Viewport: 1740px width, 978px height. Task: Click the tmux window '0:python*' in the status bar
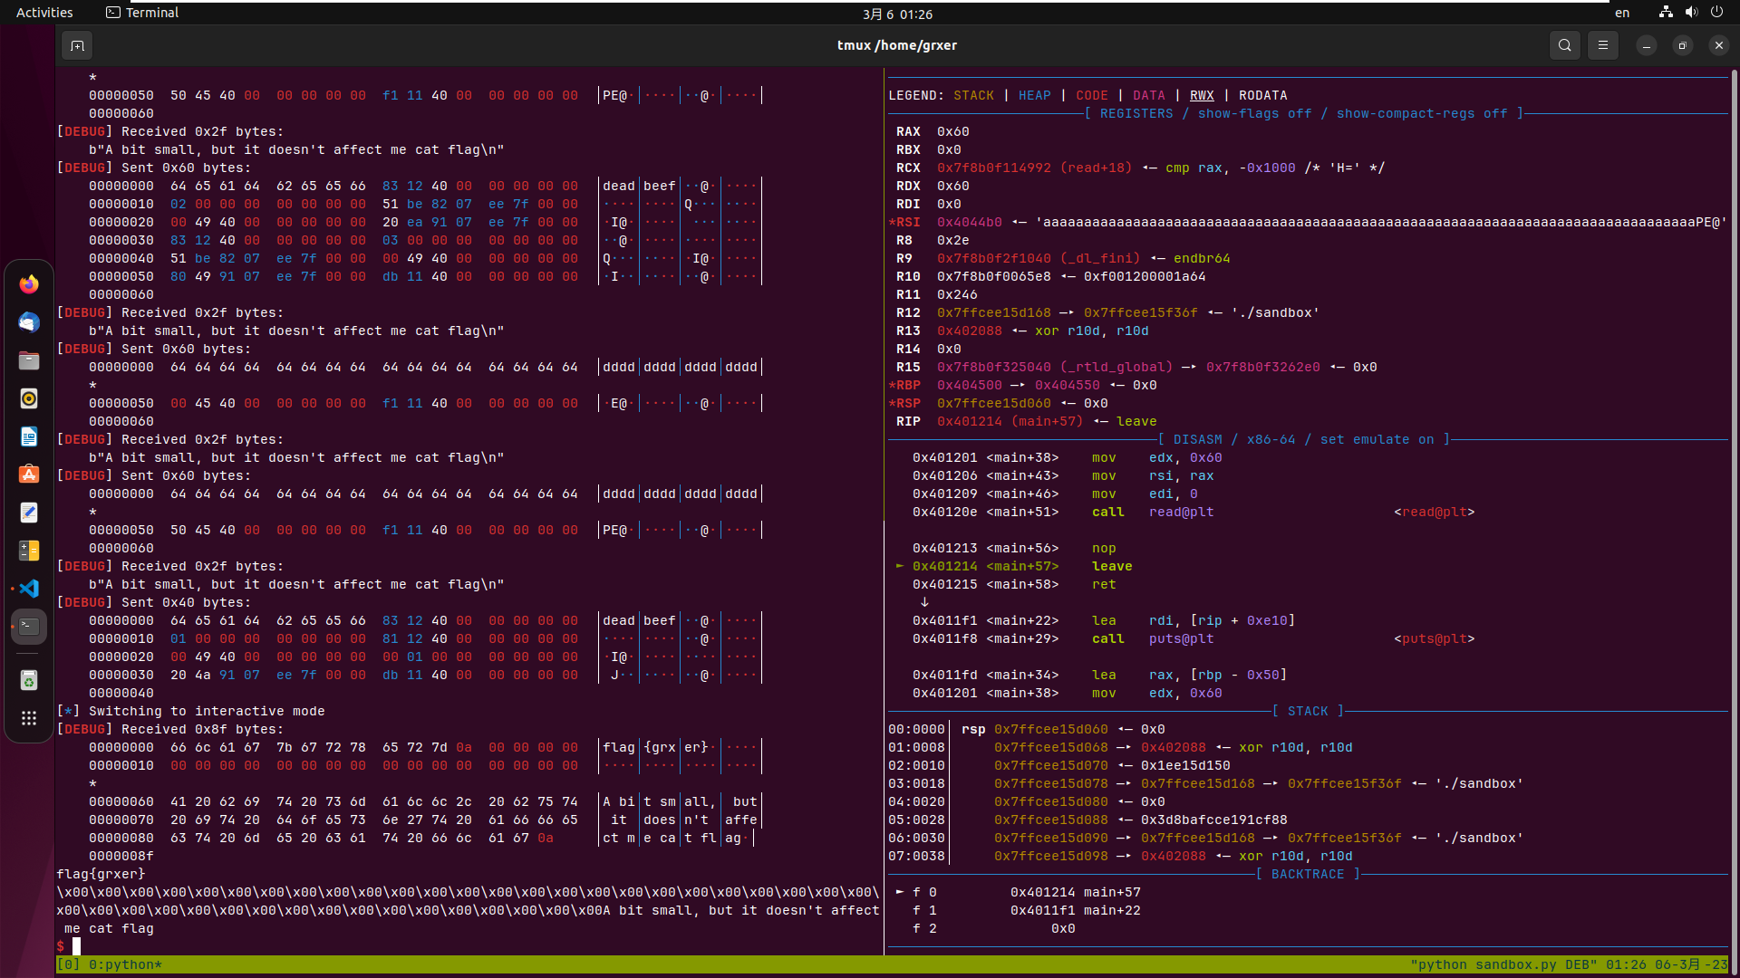pyautogui.click(x=125, y=964)
